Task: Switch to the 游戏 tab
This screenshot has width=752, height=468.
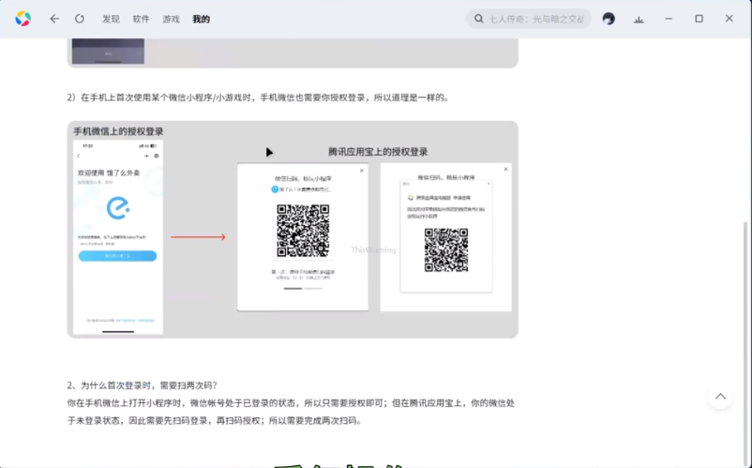Action: tap(171, 19)
